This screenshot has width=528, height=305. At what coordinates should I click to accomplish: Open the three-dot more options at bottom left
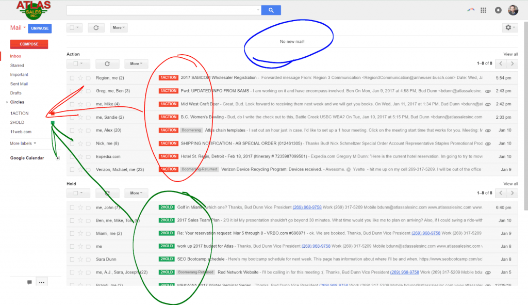pyautogui.click(x=41, y=282)
